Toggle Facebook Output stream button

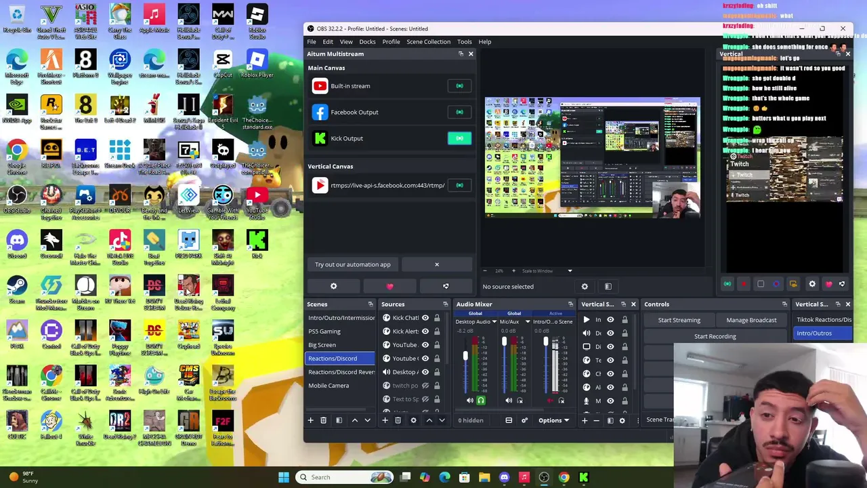pyautogui.click(x=459, y=112)
